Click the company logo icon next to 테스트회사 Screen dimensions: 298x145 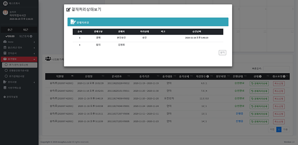(5, 3)
